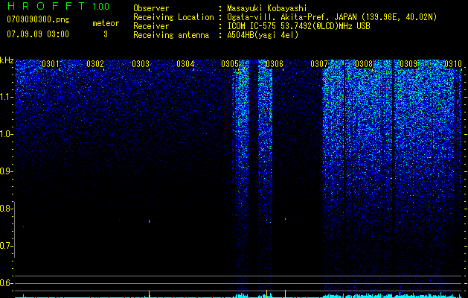Click the 0305 time marker
The image size is (468, 298).
pyautogui.click(x=230, y=64)
